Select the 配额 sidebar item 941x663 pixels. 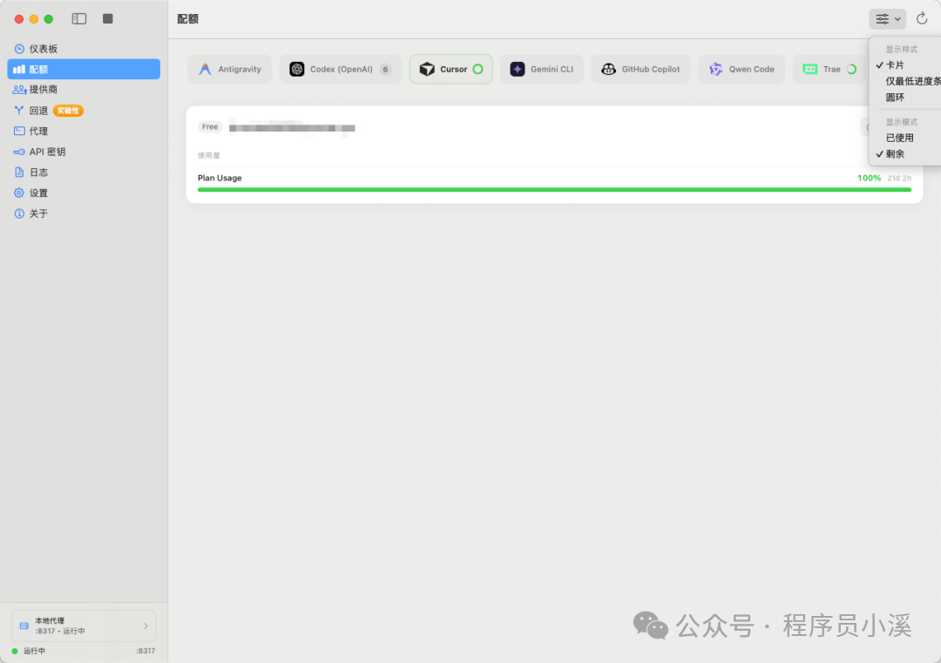tap(84, 69)
